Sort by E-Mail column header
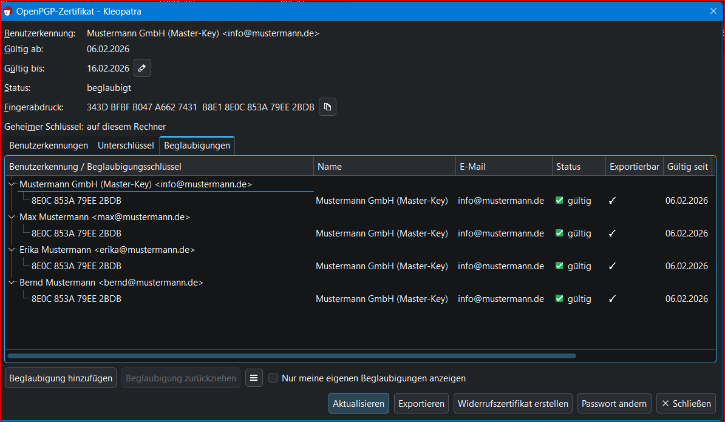725x422 pixels. 504,167
